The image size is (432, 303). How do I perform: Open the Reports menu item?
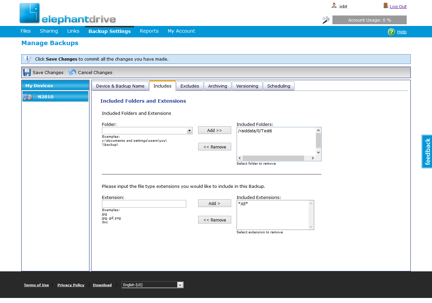click(x=149, y=31)
